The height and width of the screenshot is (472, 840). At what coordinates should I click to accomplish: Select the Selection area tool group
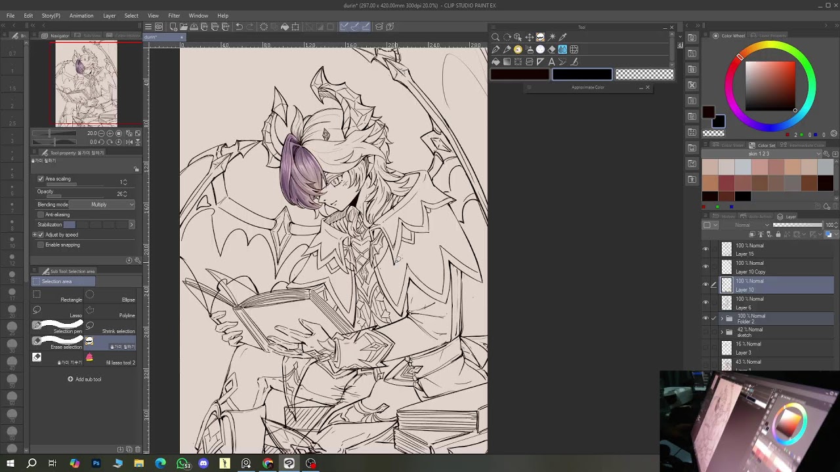click(x=64, y=281)
